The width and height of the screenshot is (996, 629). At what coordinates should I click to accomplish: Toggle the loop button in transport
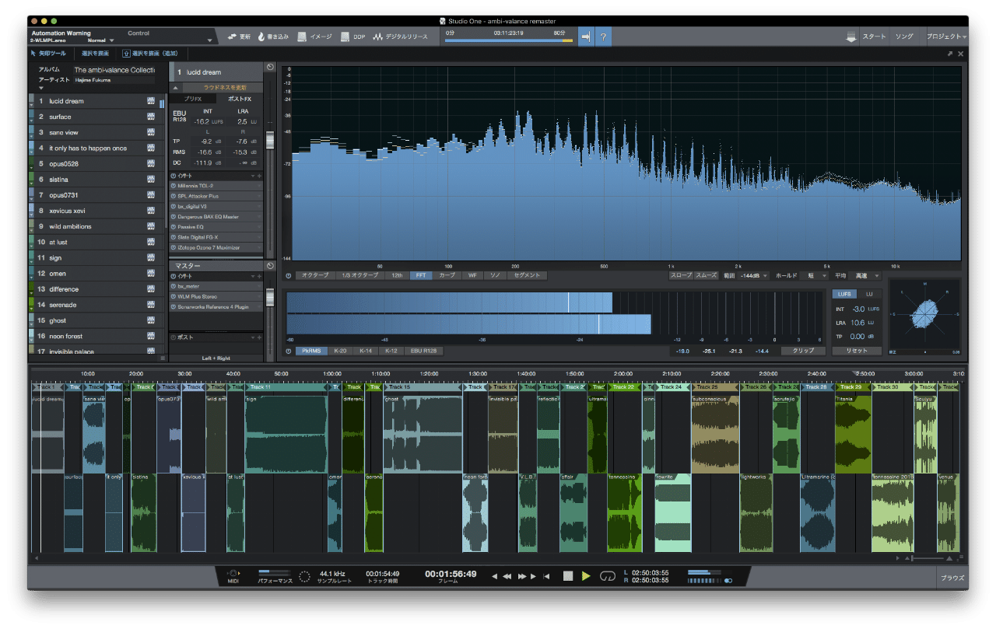click(x=607, y=576)
